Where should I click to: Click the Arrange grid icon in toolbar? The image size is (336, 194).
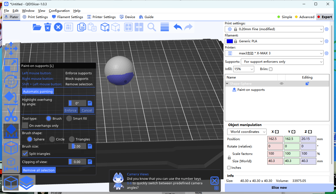coord(69,27)
